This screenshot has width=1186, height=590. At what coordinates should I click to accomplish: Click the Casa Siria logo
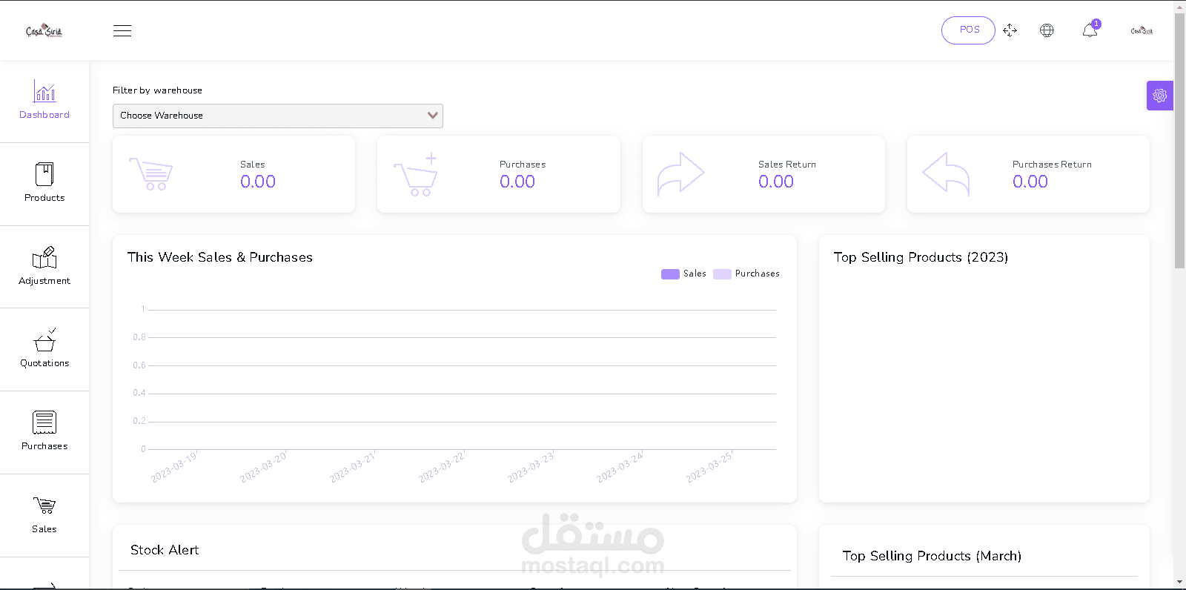coord(44,30)
